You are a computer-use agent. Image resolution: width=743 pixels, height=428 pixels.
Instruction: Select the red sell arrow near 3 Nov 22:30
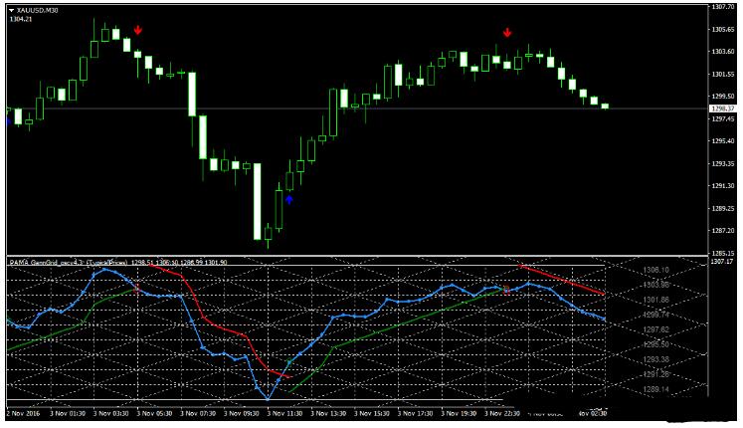tap(507, 33)
